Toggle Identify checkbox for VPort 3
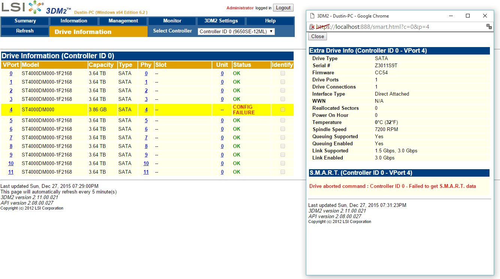 click(283, 99)
